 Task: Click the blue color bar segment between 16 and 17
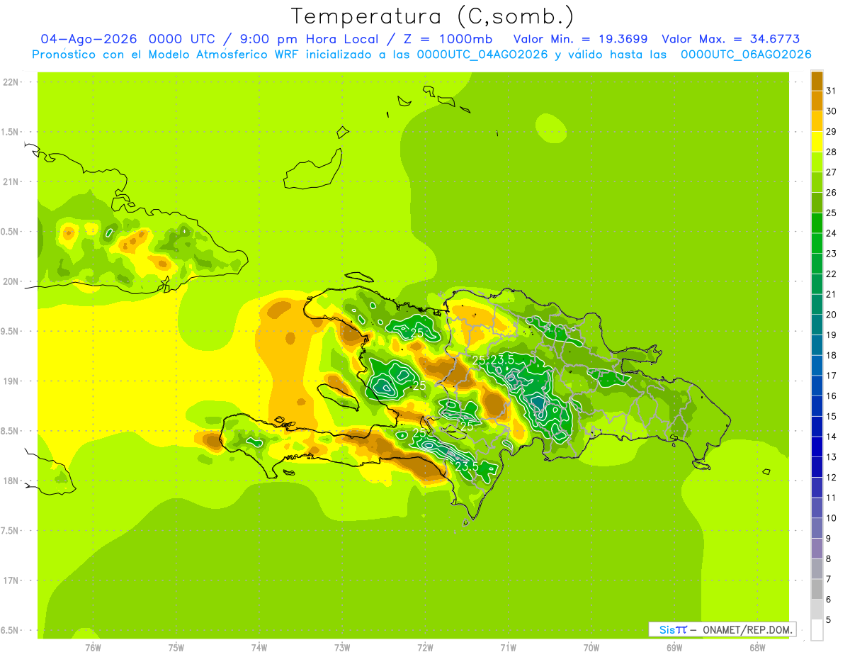(x=817, y=386)
